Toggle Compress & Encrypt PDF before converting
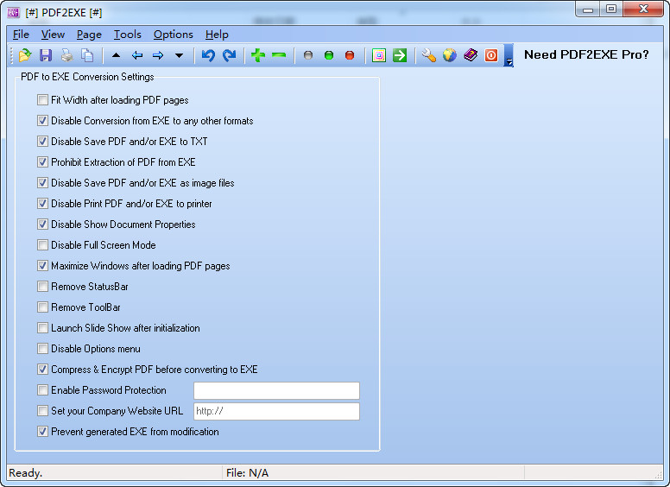The image size is (670, 487). [x=42, y=369]
